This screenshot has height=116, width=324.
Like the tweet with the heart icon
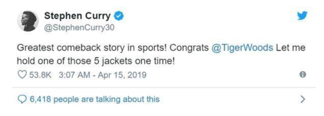tap(22, 75)
